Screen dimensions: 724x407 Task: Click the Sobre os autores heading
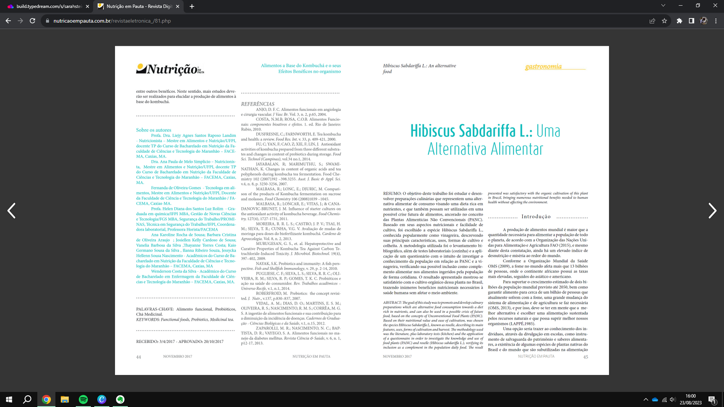click(154, 130)
